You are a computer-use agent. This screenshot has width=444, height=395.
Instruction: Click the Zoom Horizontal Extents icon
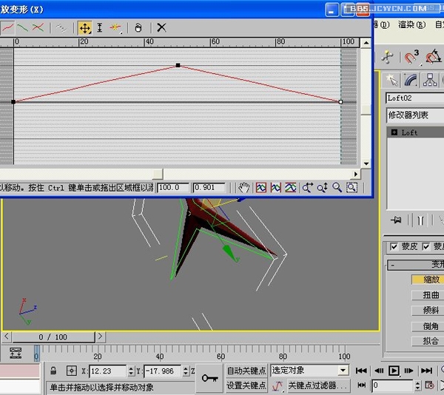point(276,188)
